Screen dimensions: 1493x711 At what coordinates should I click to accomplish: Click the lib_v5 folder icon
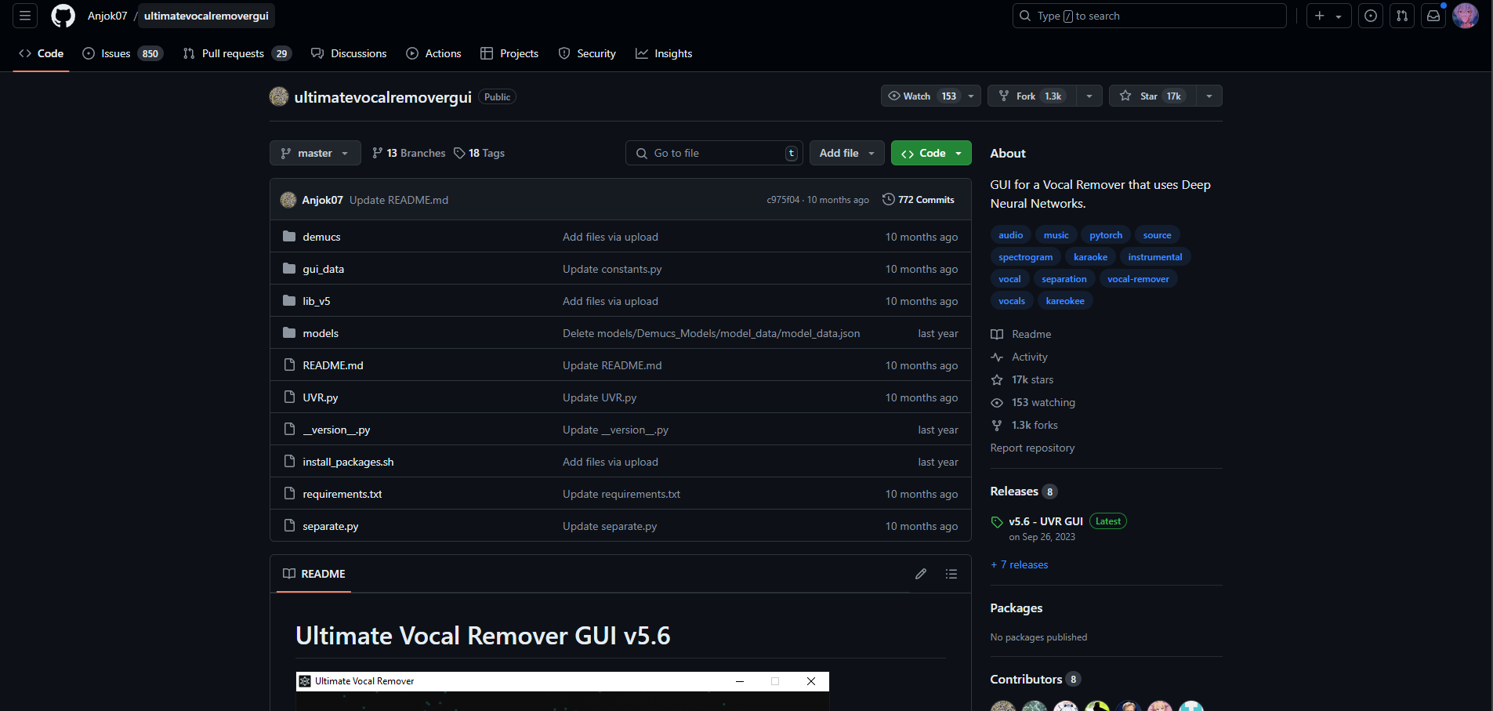(x=289, y=300)
